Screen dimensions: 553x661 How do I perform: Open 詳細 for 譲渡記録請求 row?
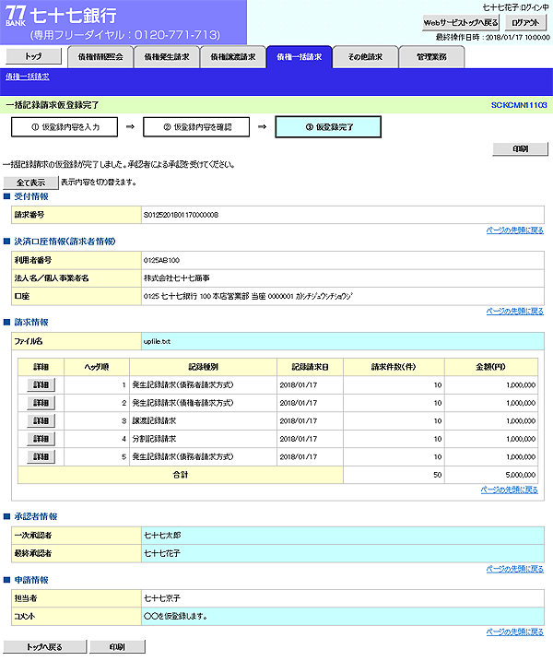(41, 420)
